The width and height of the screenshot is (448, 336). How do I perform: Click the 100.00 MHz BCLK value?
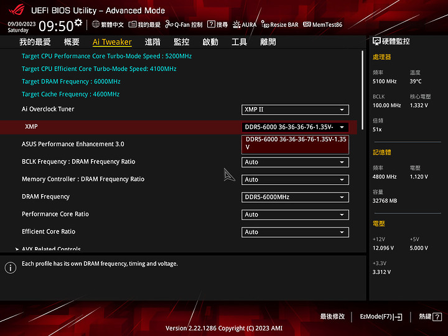pos(387,105)
